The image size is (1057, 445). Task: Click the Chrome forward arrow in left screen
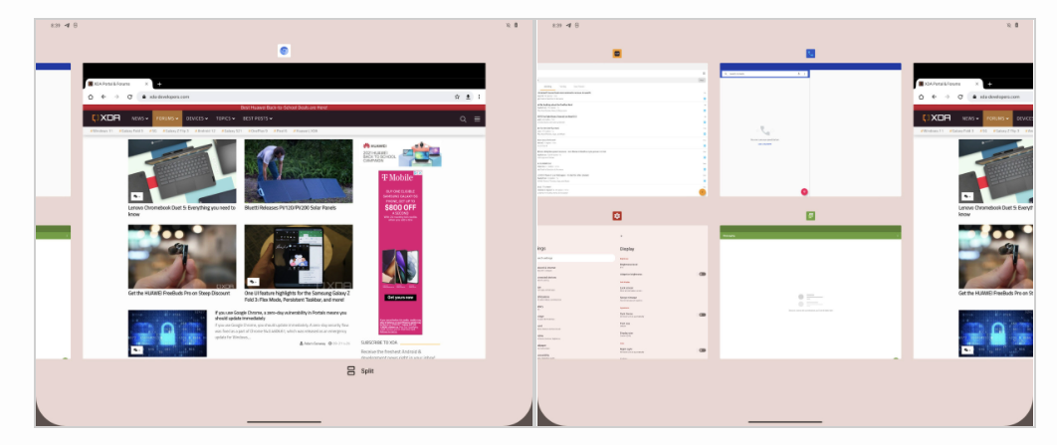[115, 97]
